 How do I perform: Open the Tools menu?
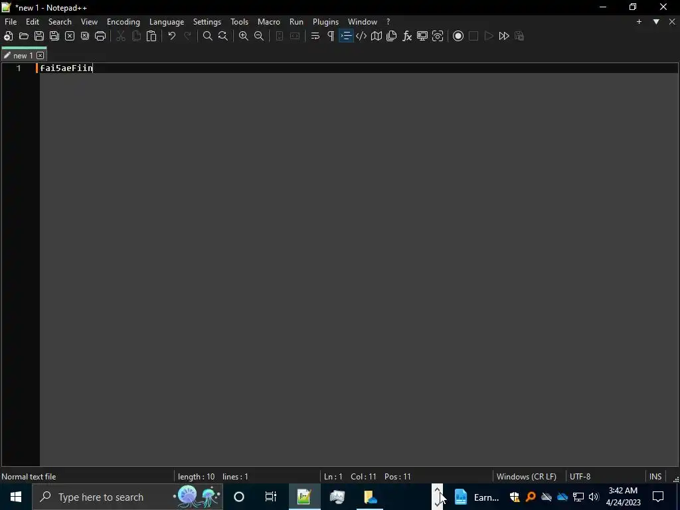(x=239, y=22)
